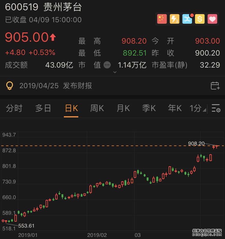
Task: Switch to 分时 intraday tab
Action: pos(14,108)
